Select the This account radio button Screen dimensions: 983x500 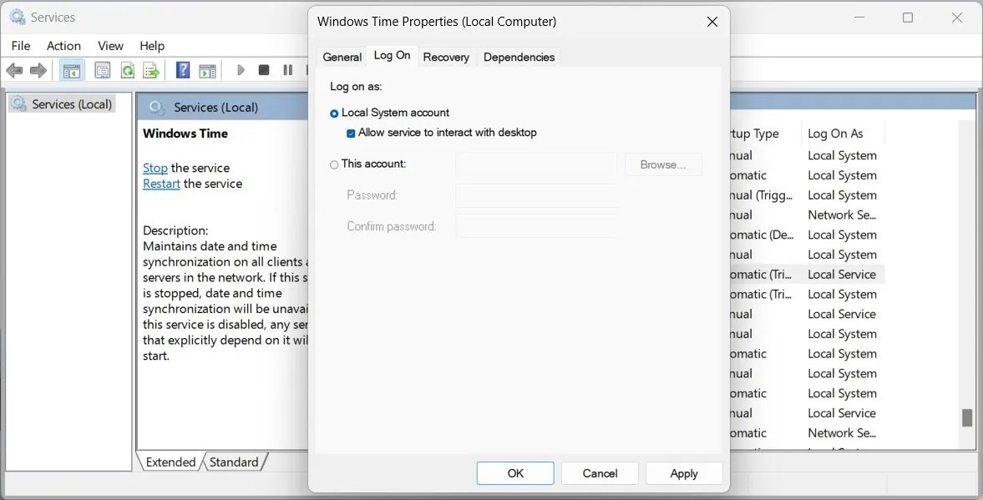point(334,164)
